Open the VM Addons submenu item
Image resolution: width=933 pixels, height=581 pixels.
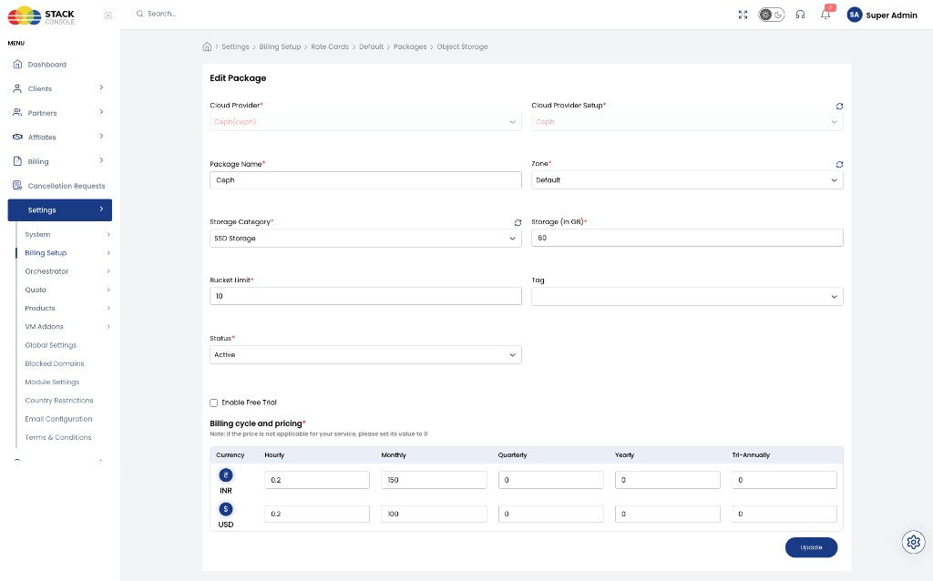44,327
